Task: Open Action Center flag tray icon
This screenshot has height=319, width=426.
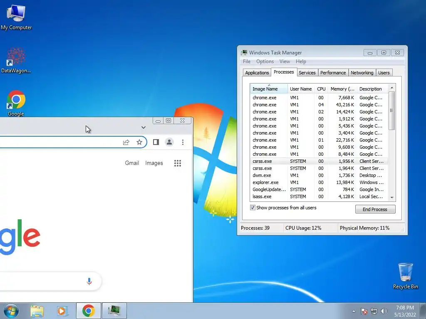Action: point(364,311)
